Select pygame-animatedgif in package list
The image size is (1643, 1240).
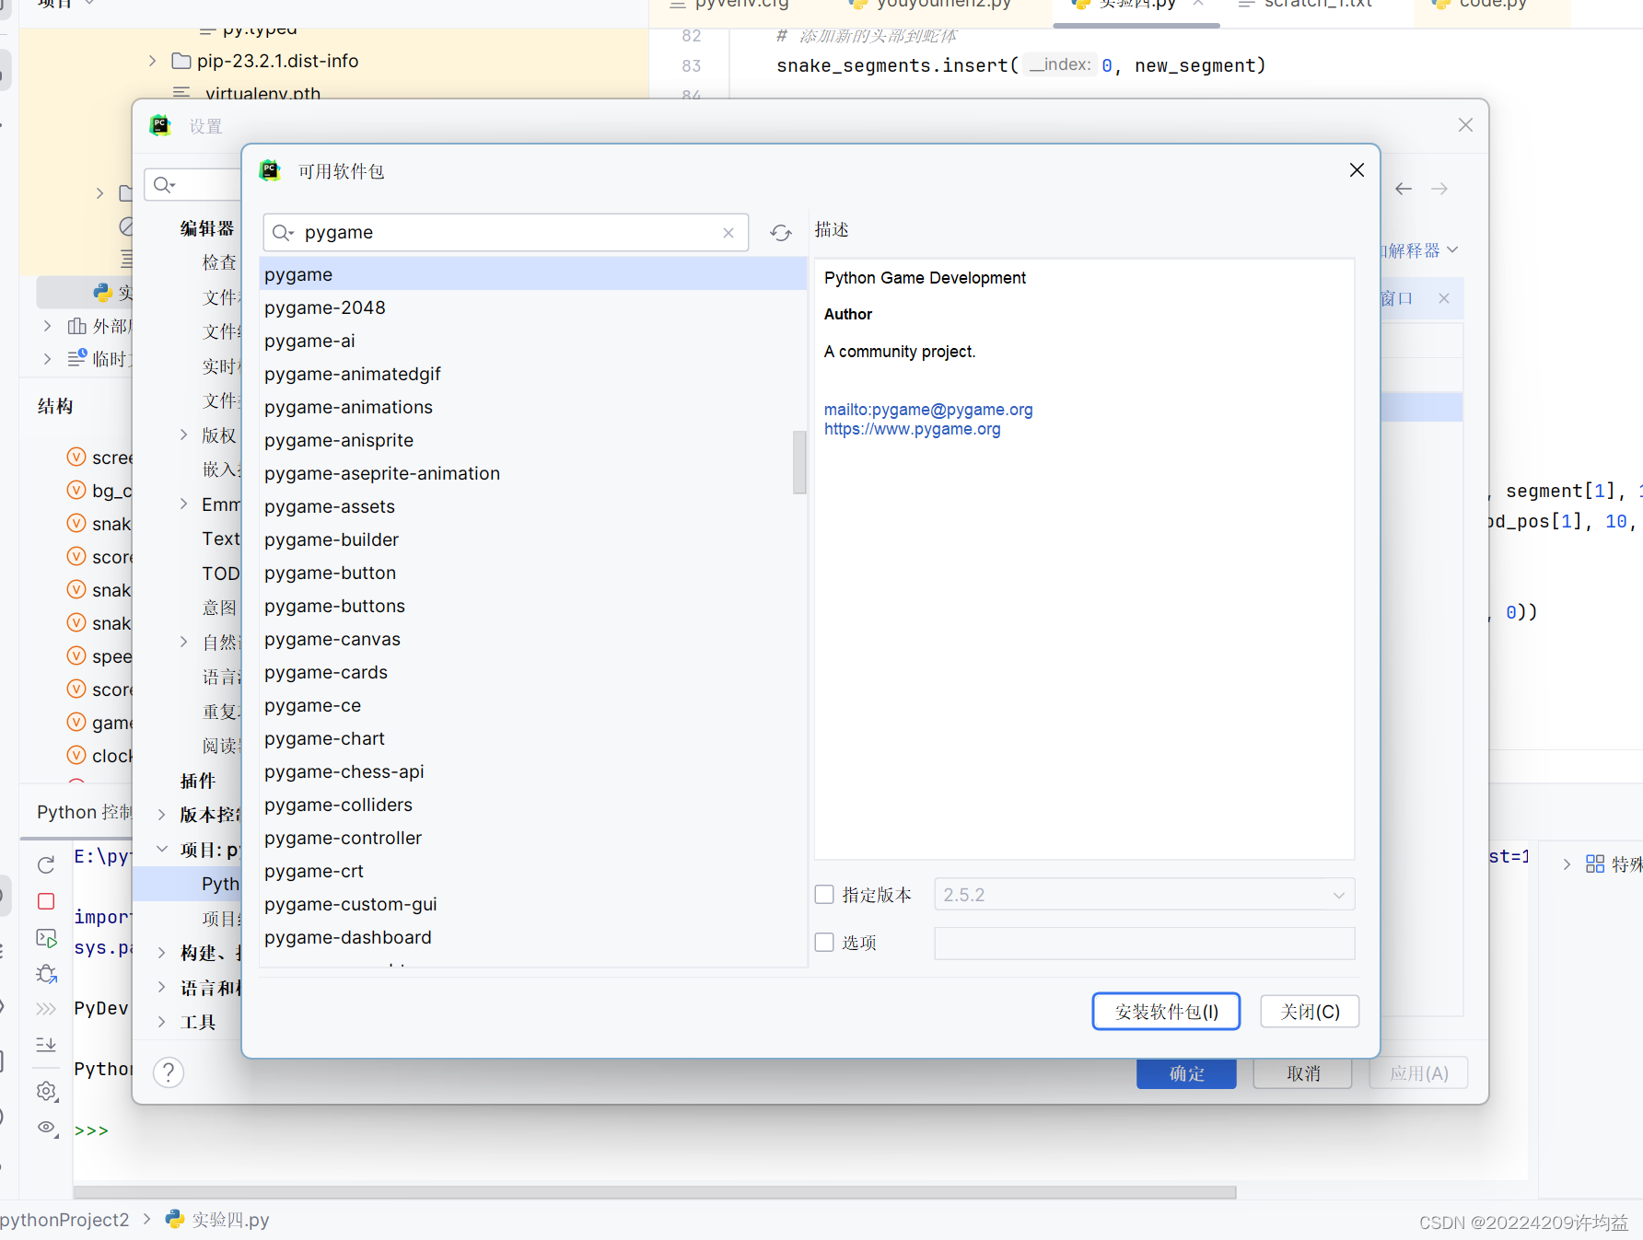(533, 374)
